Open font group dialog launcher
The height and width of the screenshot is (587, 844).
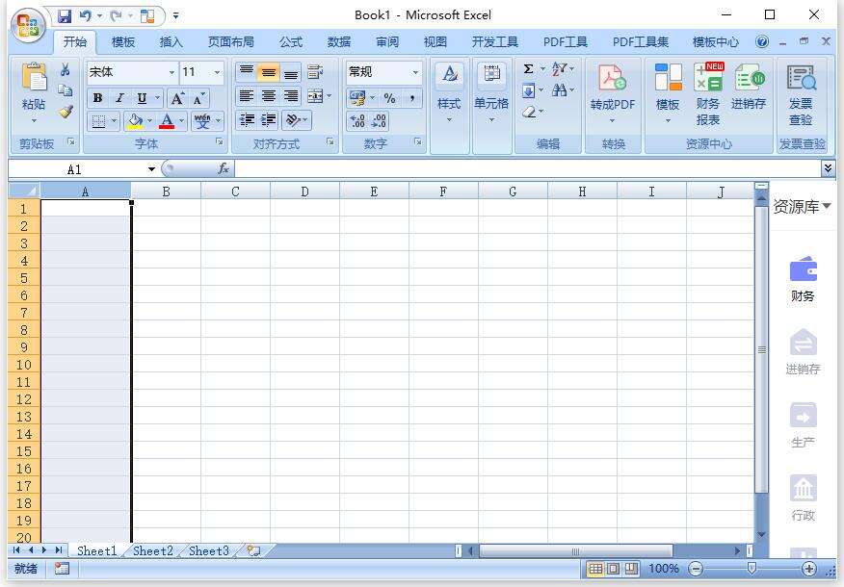pos(220,141)
